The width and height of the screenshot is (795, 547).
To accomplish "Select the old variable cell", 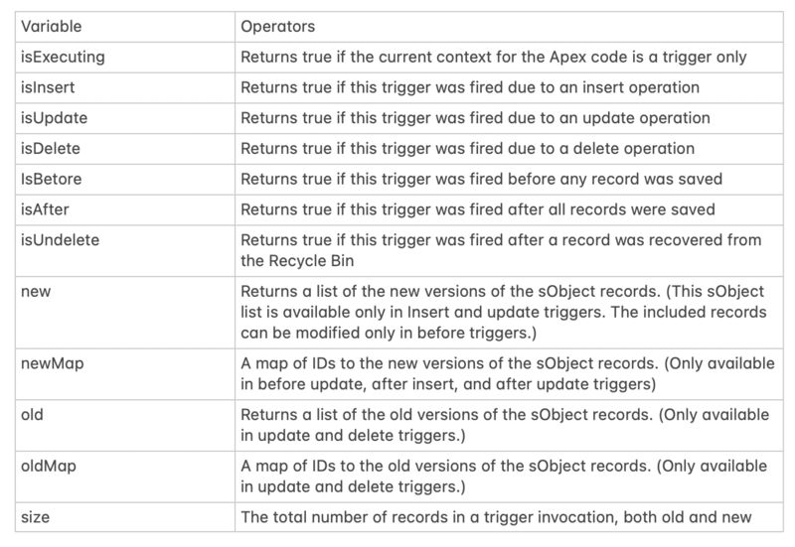I will (125, 426).
